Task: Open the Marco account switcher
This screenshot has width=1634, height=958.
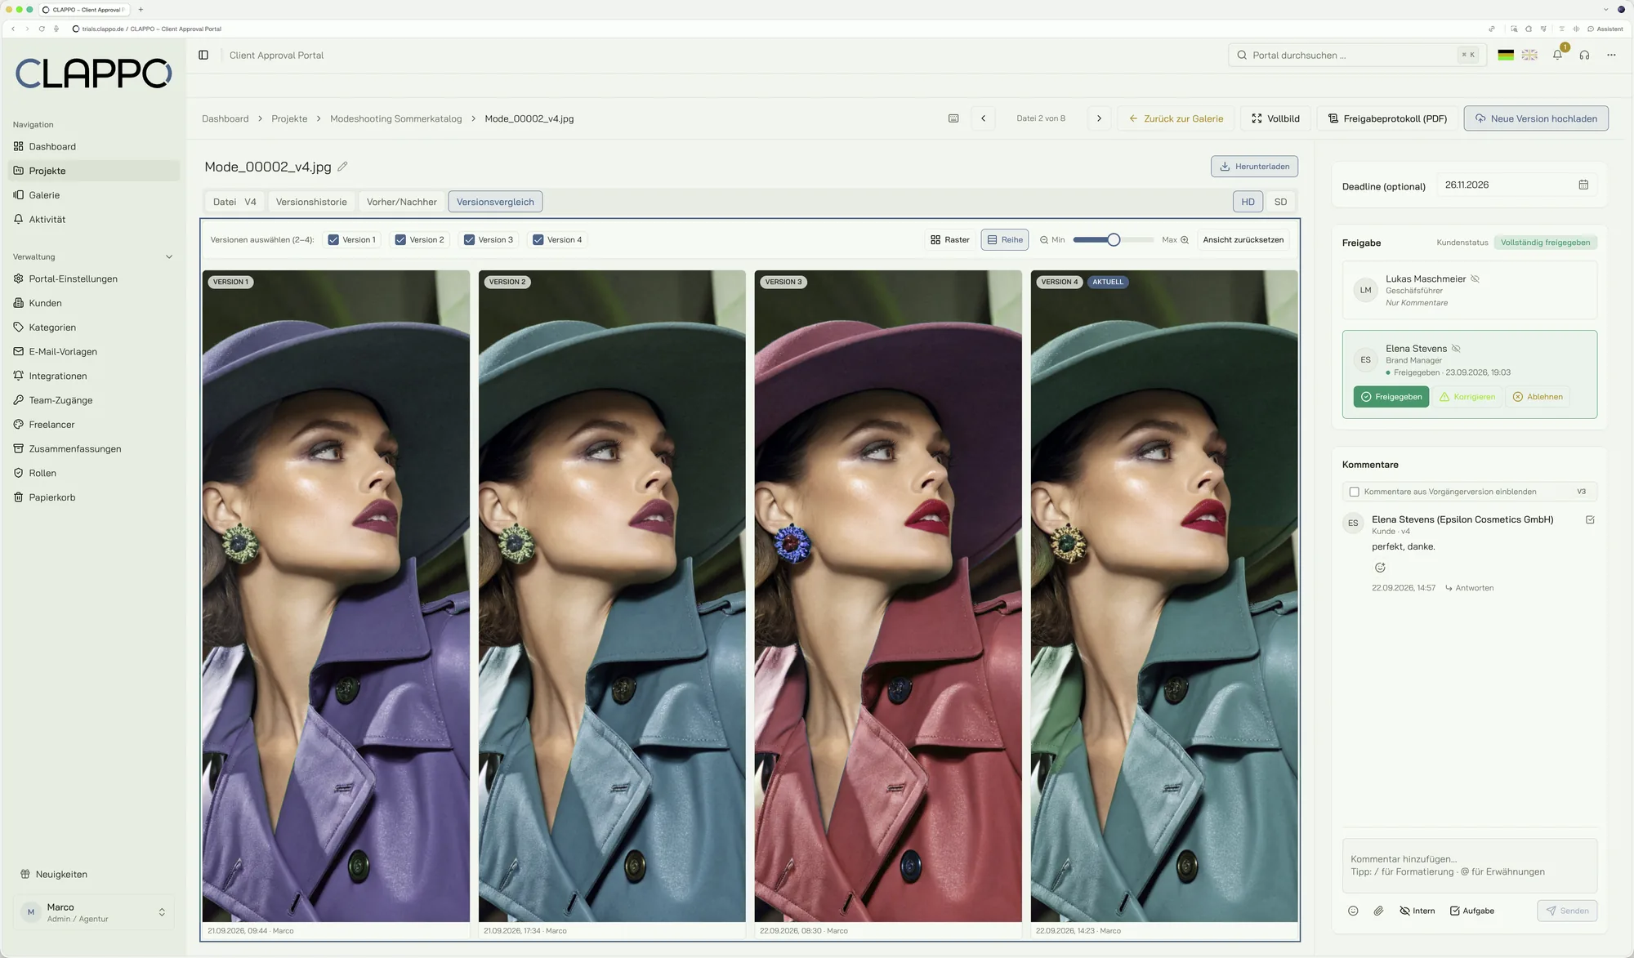Action: 94,912
